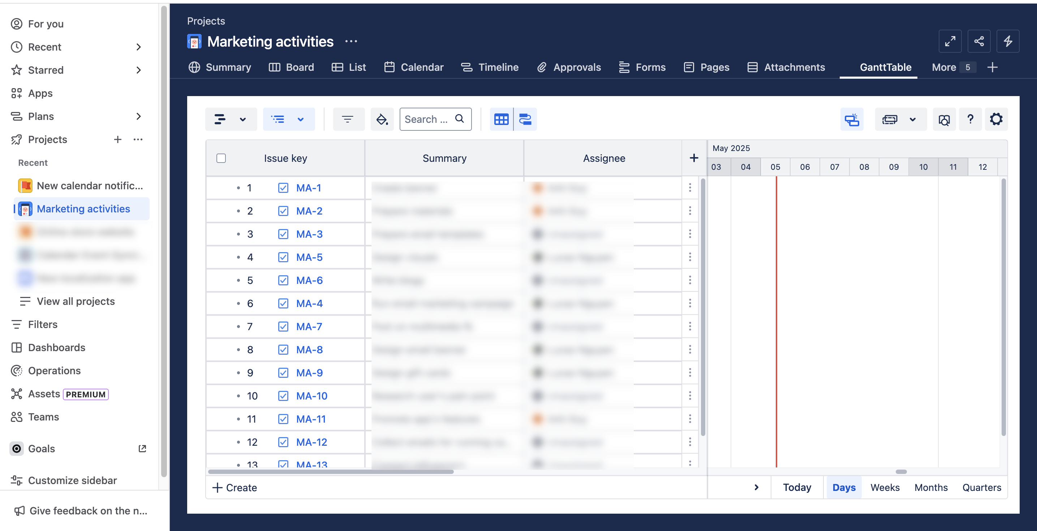Click the Search input field
This screenshot has height=531, width=1037.
tap(427, 119)
